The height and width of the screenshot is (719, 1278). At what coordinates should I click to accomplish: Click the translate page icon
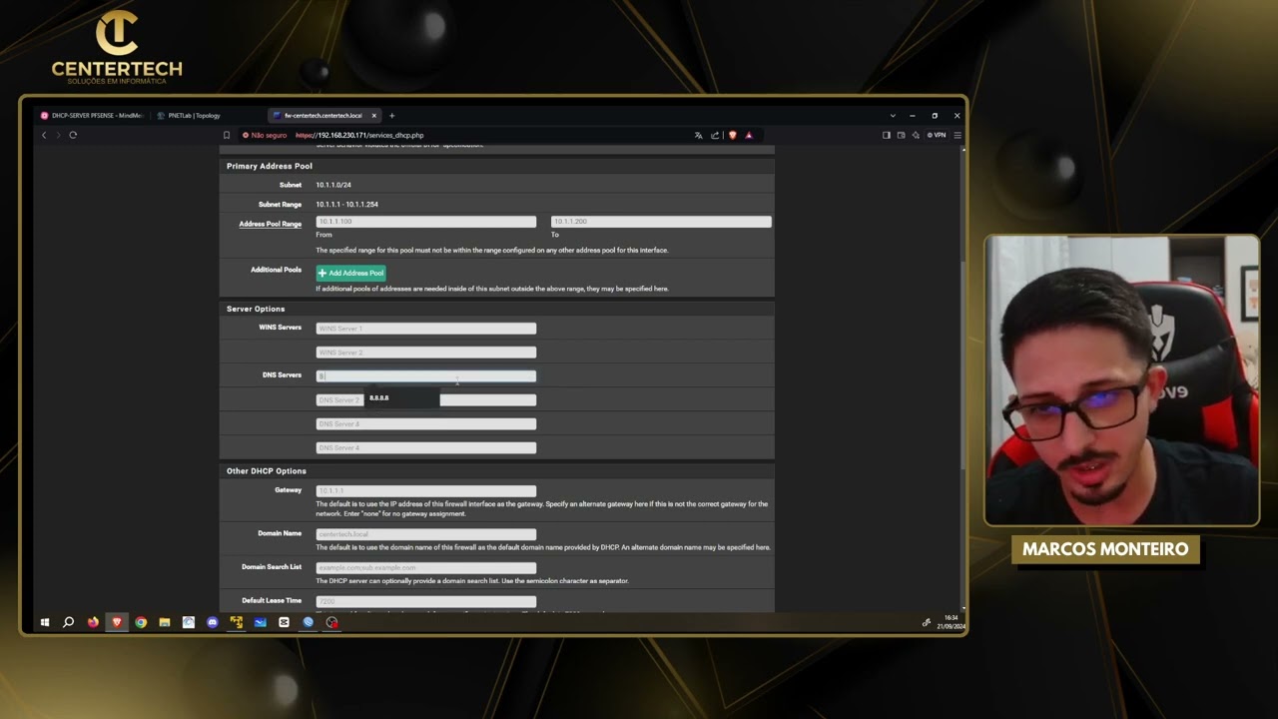[698, 135]
